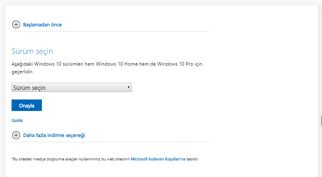The width and height of the screenshot is (322, 177).
Task: Expand 'Daha fazla indirme seçeneği' text label
Action: (x=54, y=135)
